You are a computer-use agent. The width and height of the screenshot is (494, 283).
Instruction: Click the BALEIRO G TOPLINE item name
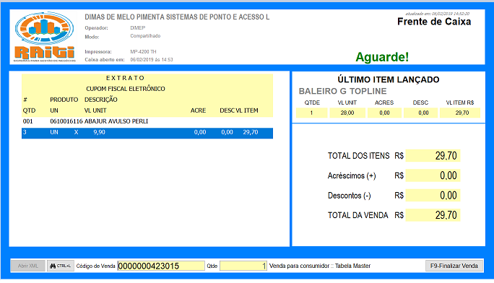pos(342,91)
